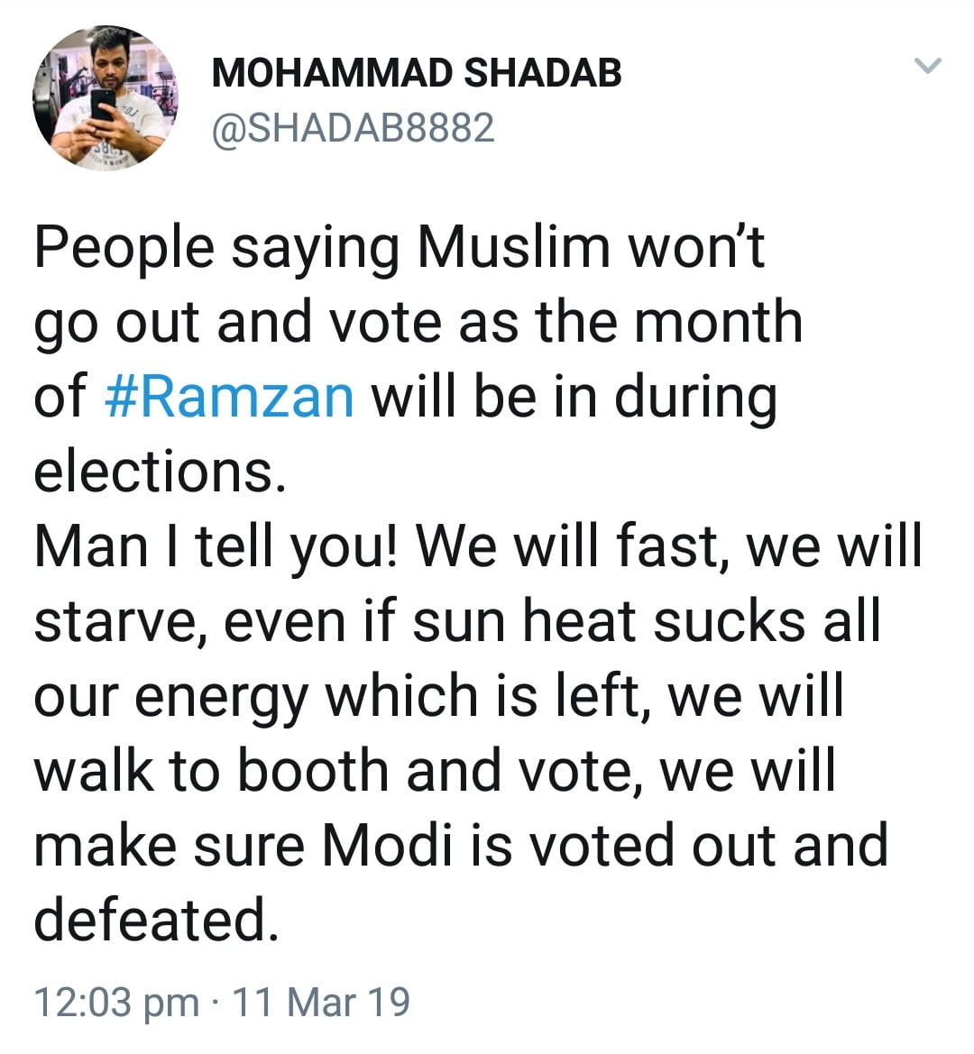Click the MOHAMMAD SHADAB display name
Image resolution: width=974 pixels, height=1054 pixels.
click(417, 73)
